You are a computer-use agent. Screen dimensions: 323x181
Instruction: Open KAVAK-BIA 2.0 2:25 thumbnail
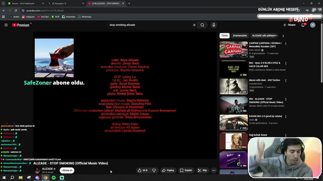[234, 122]
